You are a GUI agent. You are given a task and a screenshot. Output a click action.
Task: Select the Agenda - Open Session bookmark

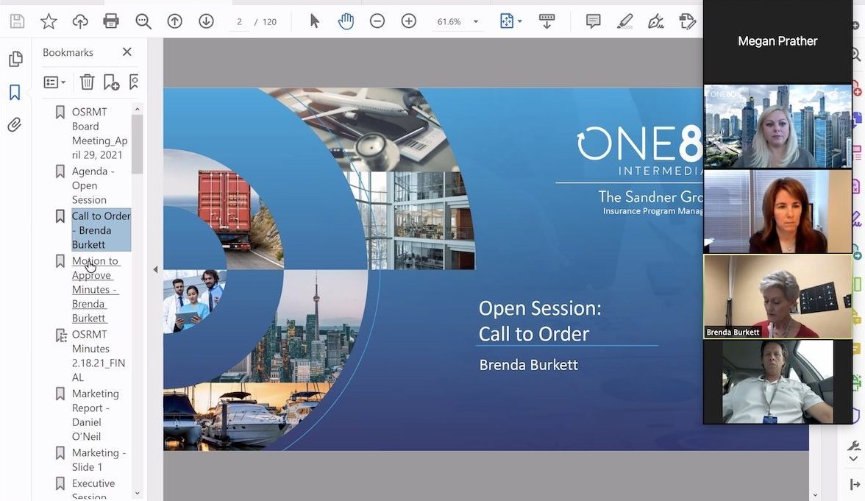click(x=93, y=185)
